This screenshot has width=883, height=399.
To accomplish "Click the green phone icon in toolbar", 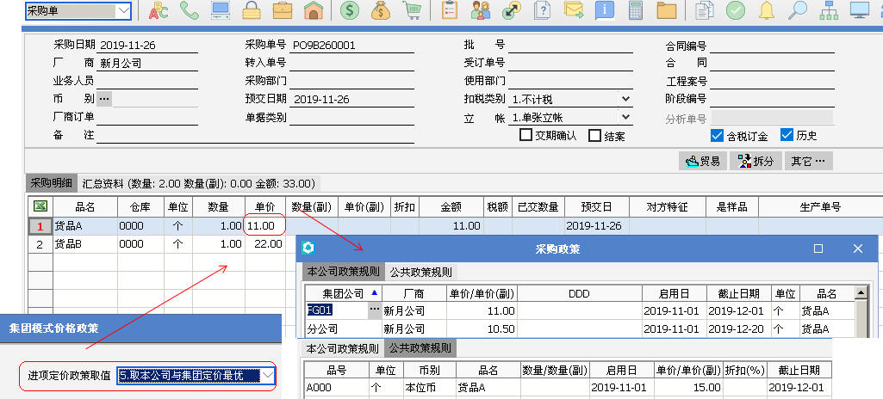I will click(x=189, y=11).
